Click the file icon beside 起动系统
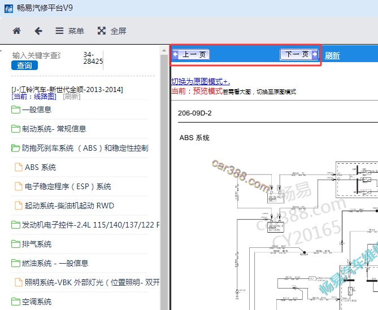Screen dimensions: 378x310 tap(19, 206)
